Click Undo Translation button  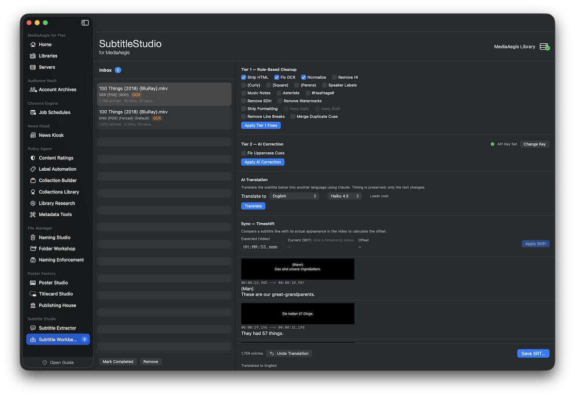click(289, 353)
